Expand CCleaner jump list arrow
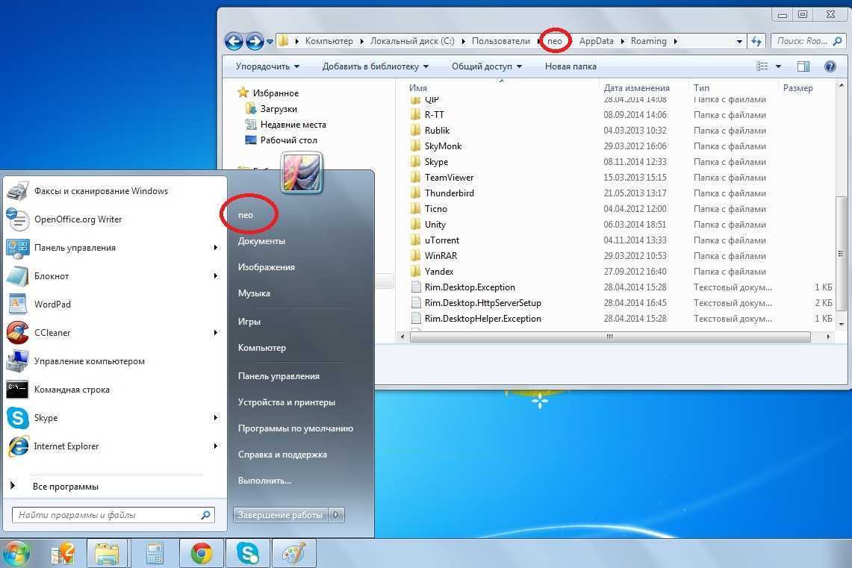This screenshot has width=852, height=568. tap(216, 332)
